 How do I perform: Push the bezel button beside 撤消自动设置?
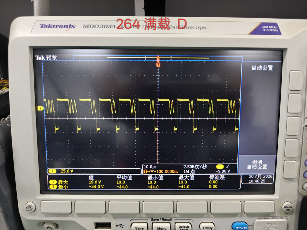coord(291,169)
